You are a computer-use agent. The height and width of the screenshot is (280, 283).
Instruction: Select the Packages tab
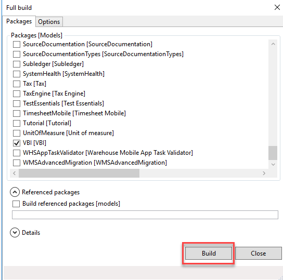point(19,21)
